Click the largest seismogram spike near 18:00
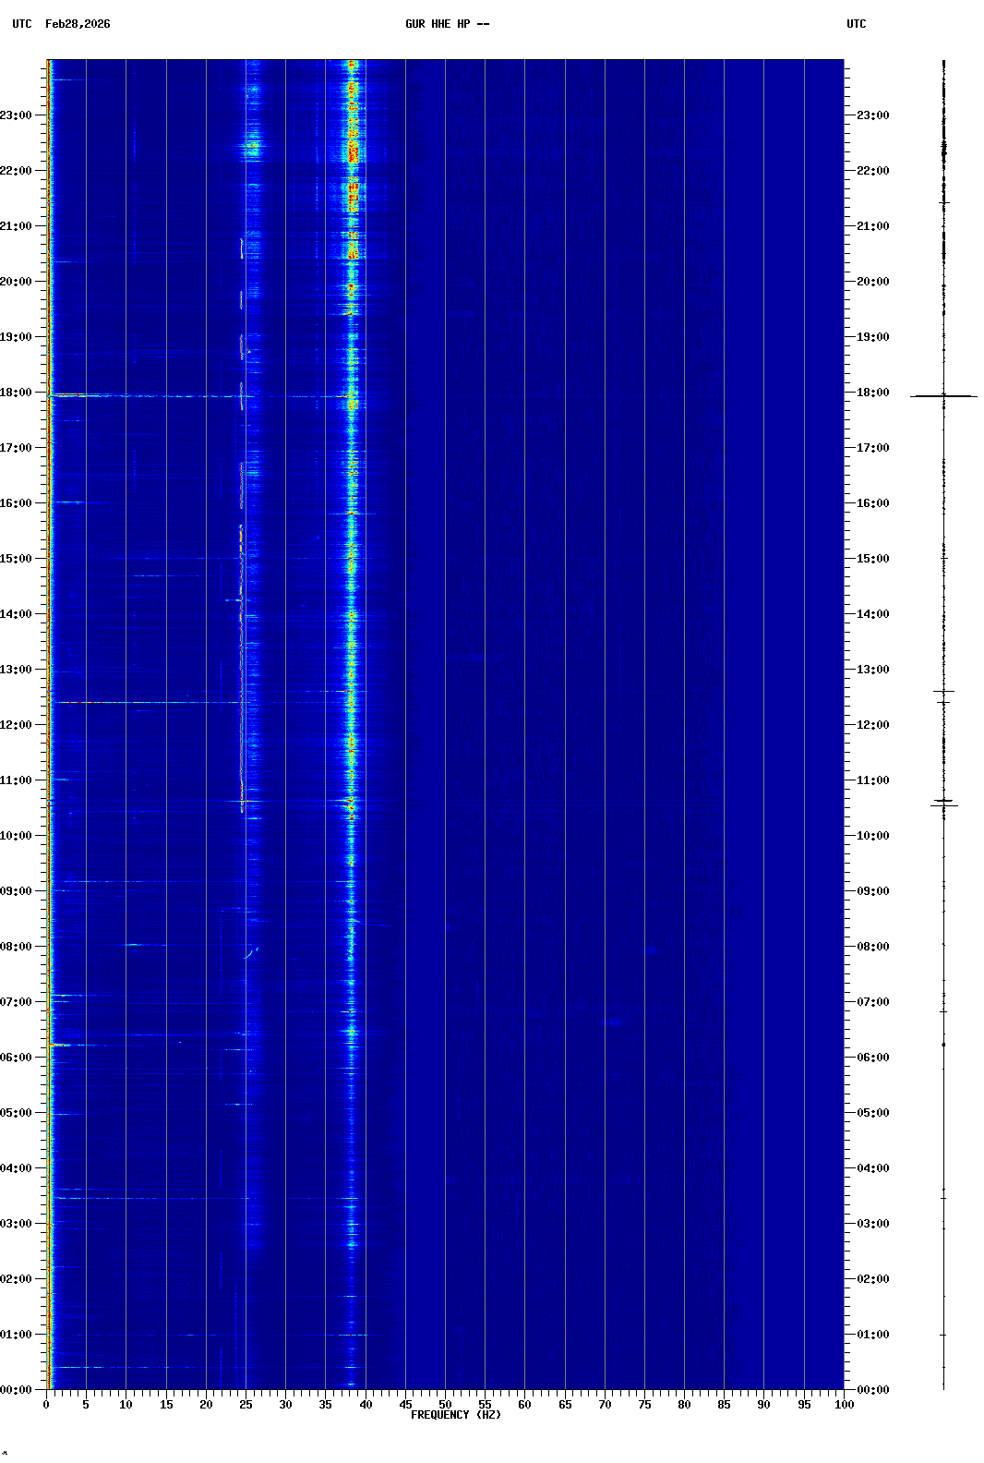 click(943, 396)
